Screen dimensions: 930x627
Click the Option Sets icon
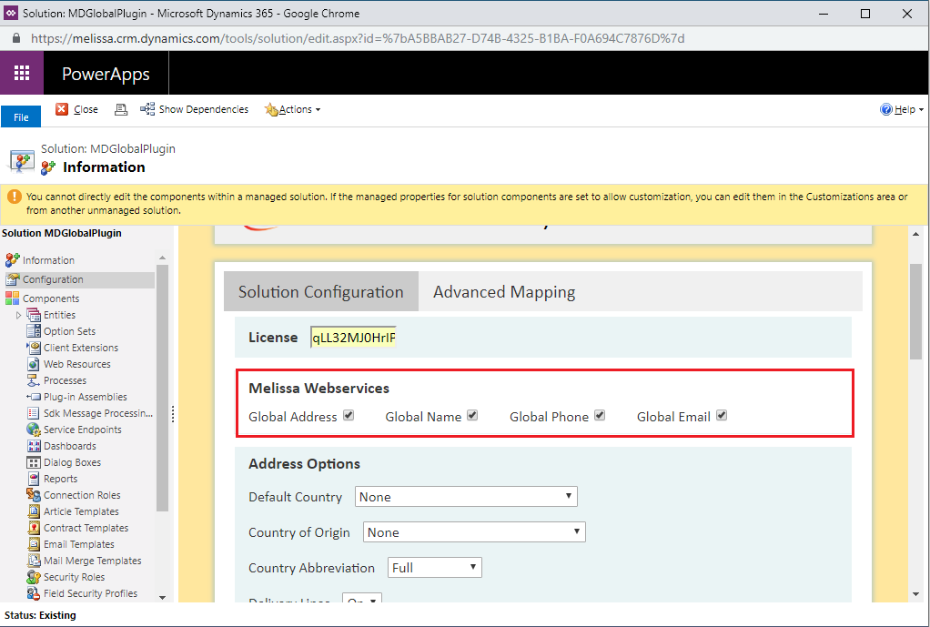(34, 331)
